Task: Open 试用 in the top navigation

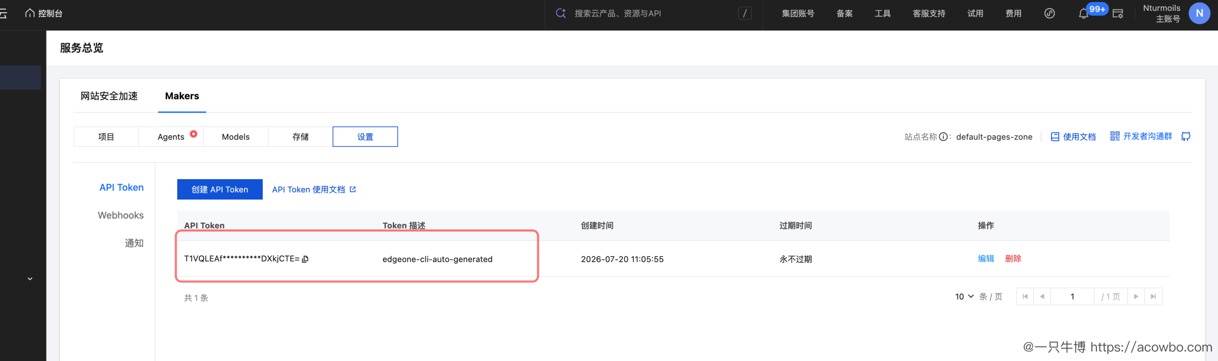Action: 975,13
